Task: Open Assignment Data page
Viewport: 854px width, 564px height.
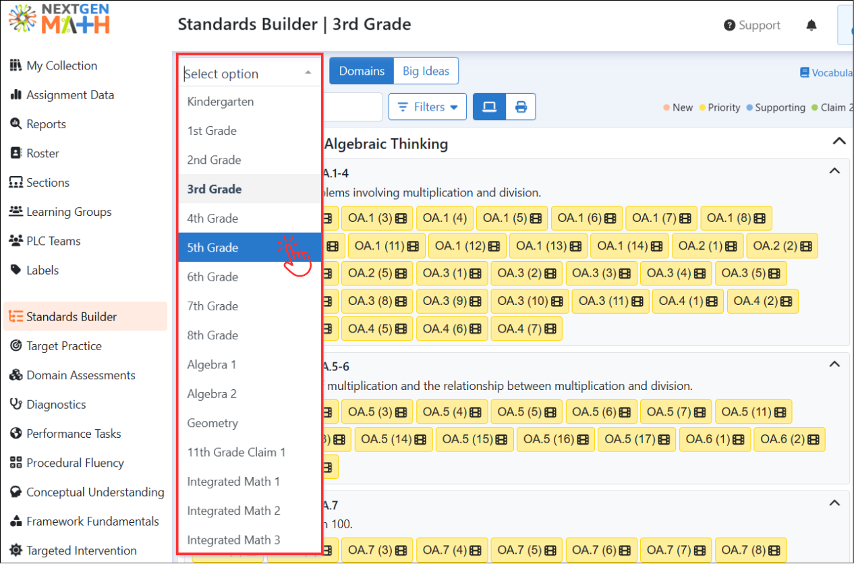Action: click(x=62, y=95)
